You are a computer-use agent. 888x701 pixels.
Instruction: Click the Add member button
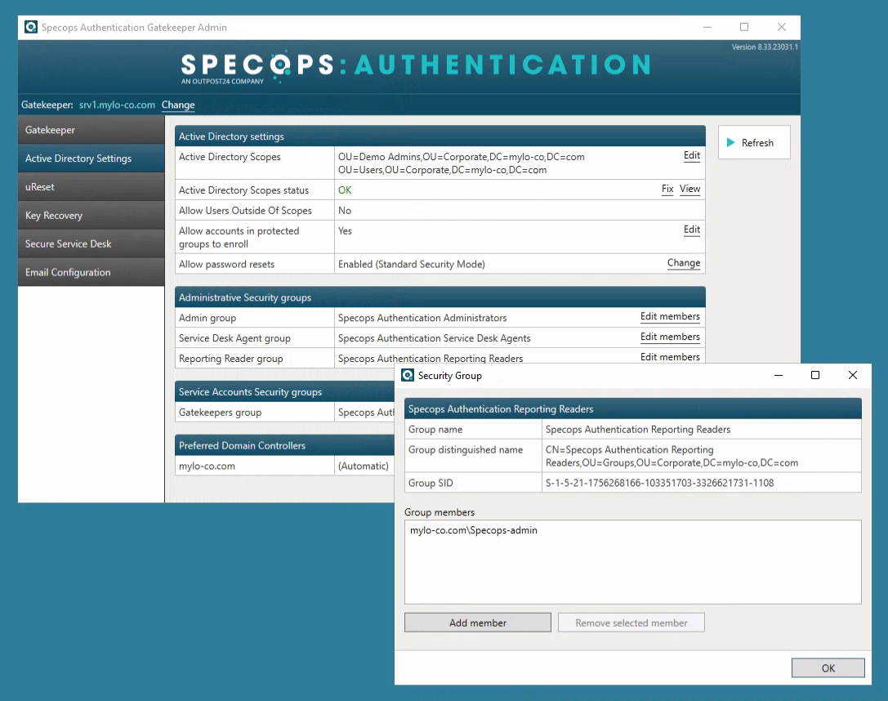tap(477, 623)
